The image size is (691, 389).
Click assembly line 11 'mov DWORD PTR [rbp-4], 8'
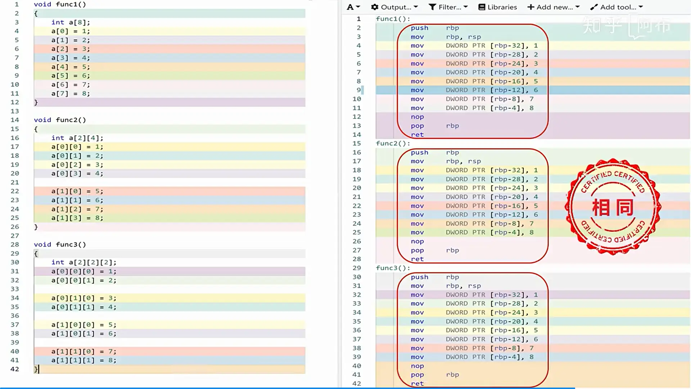(x=472, y=108)
